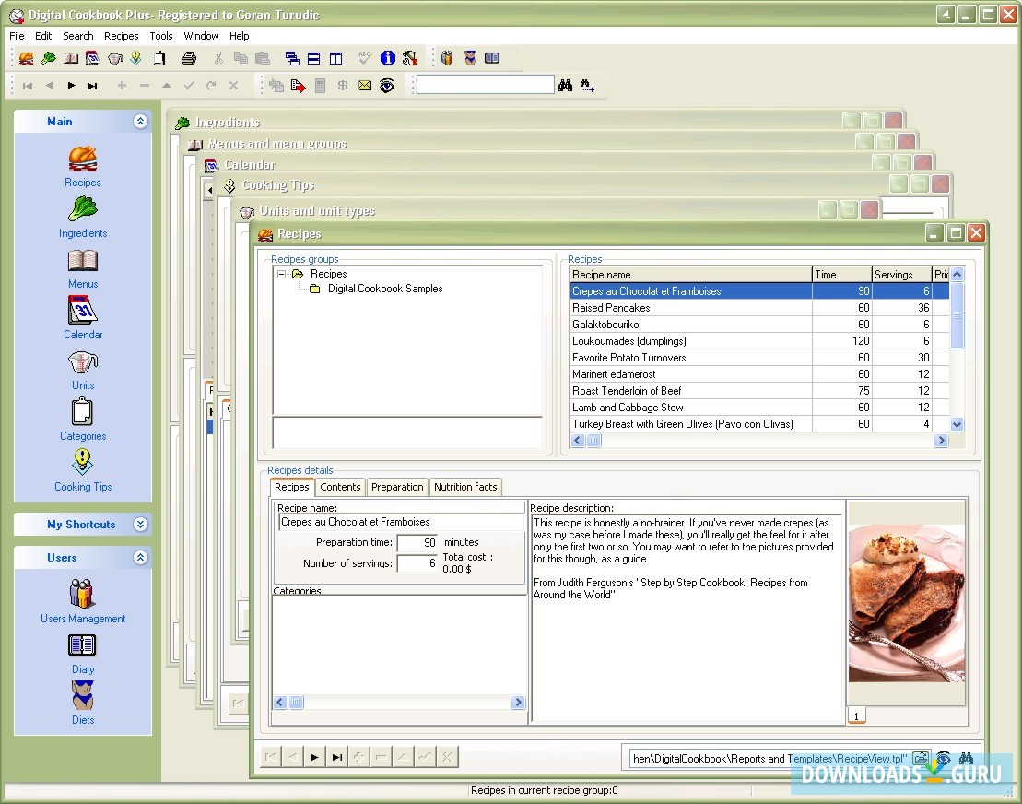Collapse the Main sidebar panel
The height and width of the screenshot is (804, 1022).
click(x=140, y=122)
